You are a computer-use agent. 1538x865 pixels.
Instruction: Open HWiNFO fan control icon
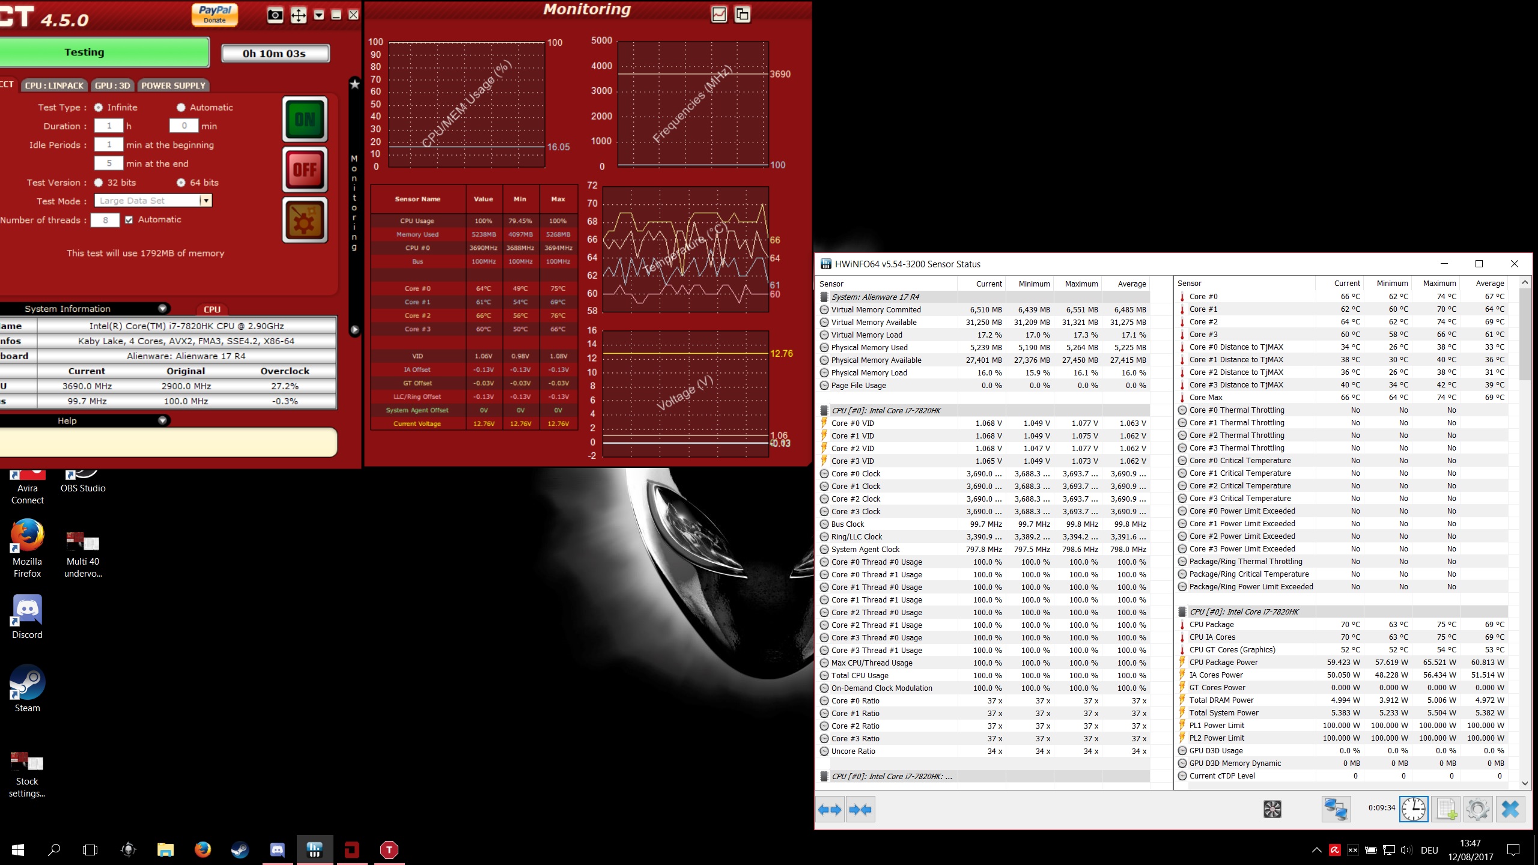pyautogui.click(x=1272, y=809)
